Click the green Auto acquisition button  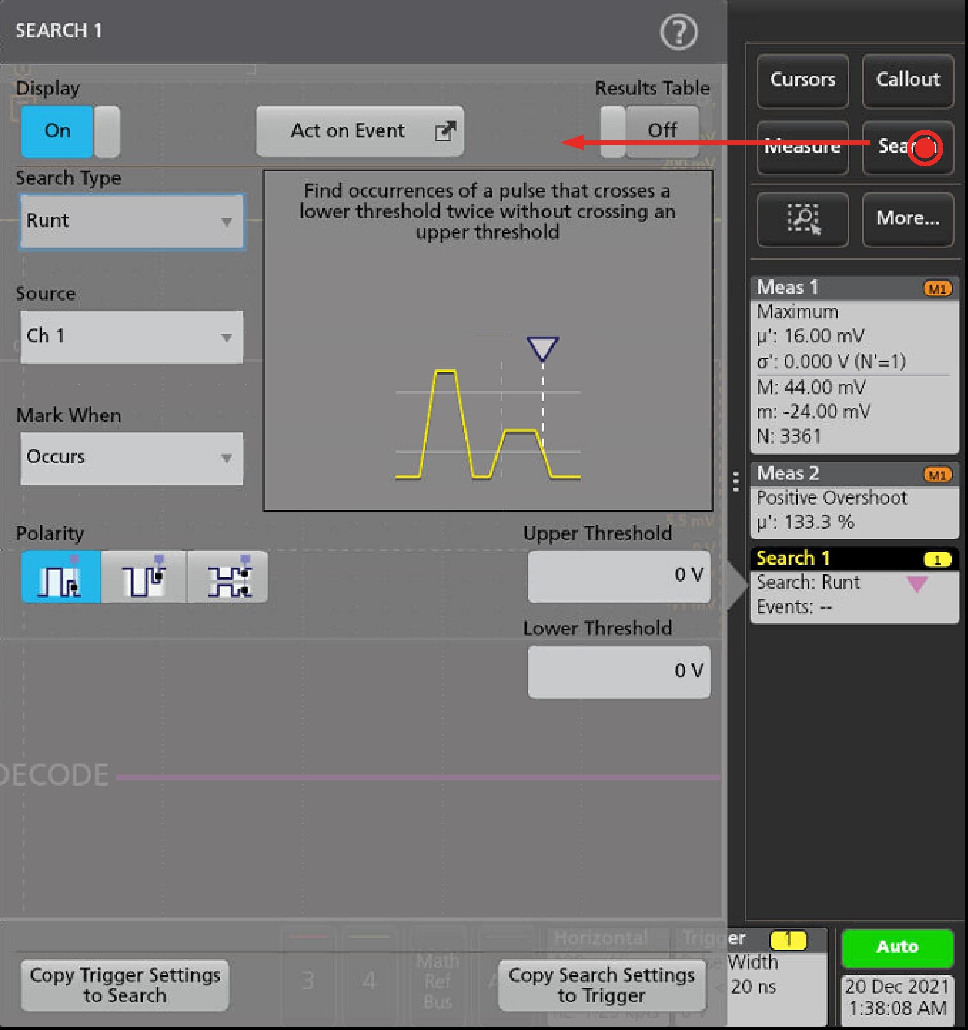pos(897,947)
